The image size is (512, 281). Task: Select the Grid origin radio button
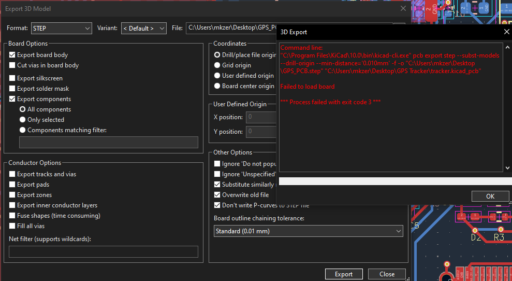[217, 65]
